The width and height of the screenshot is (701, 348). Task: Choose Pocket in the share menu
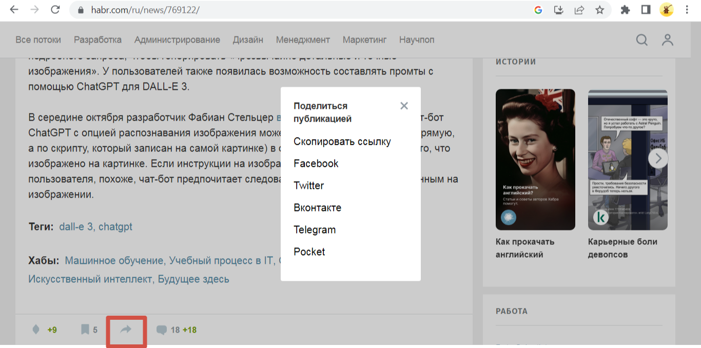pyautogui.click(x=309, y=252)
